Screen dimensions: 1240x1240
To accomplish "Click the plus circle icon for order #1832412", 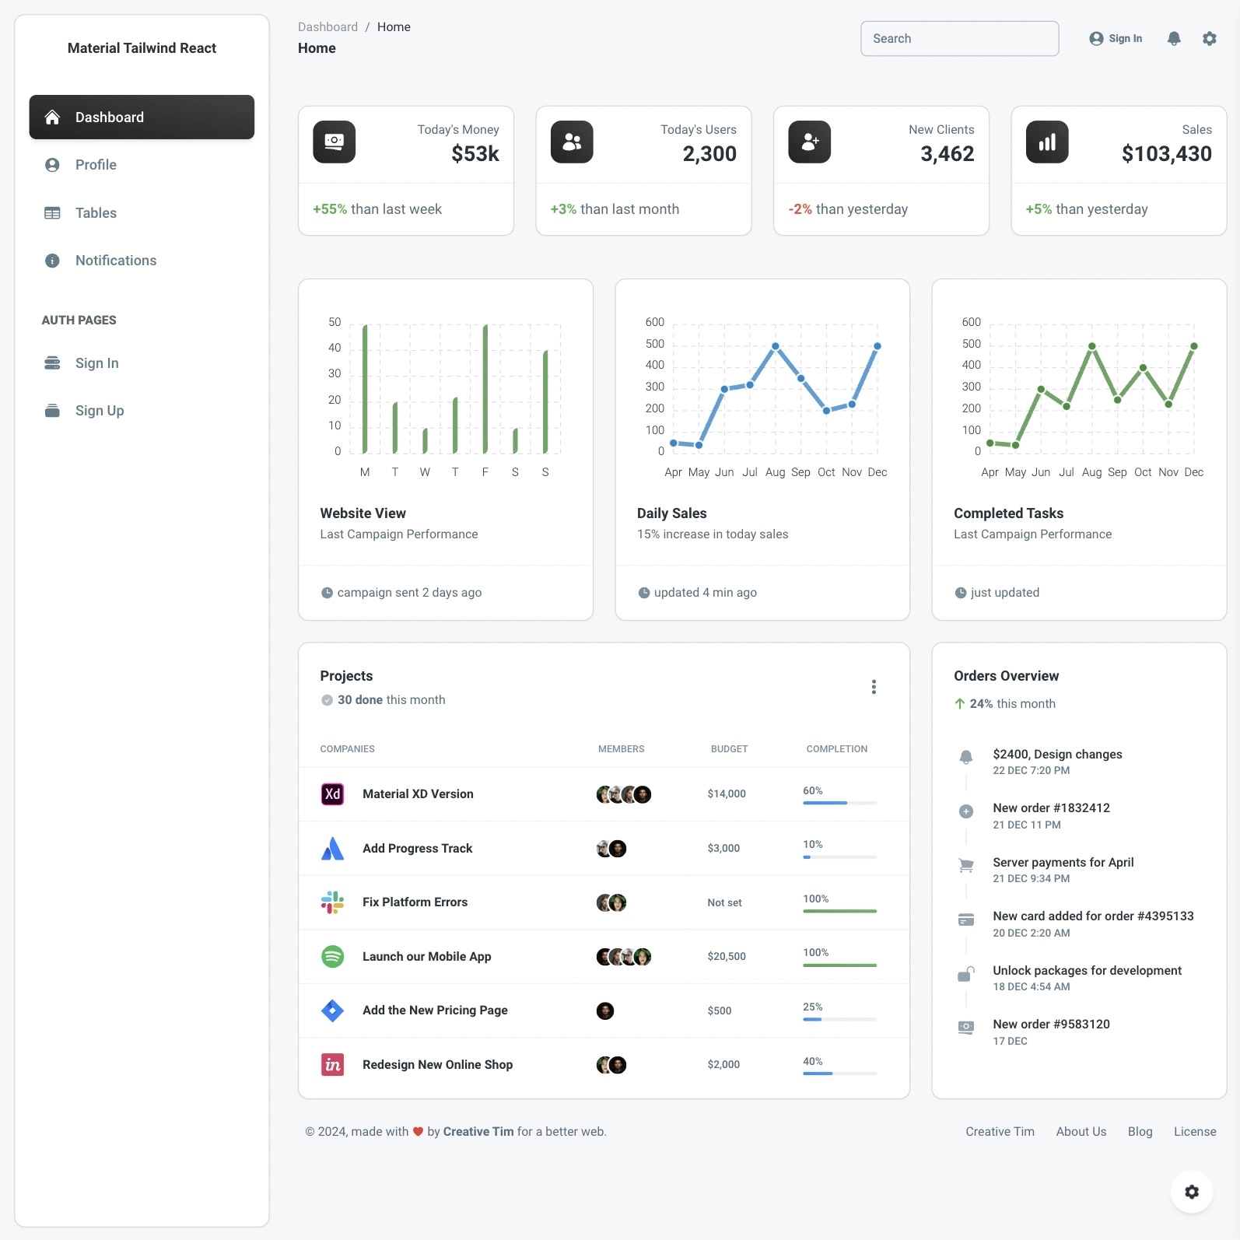I will click(966, 811).
